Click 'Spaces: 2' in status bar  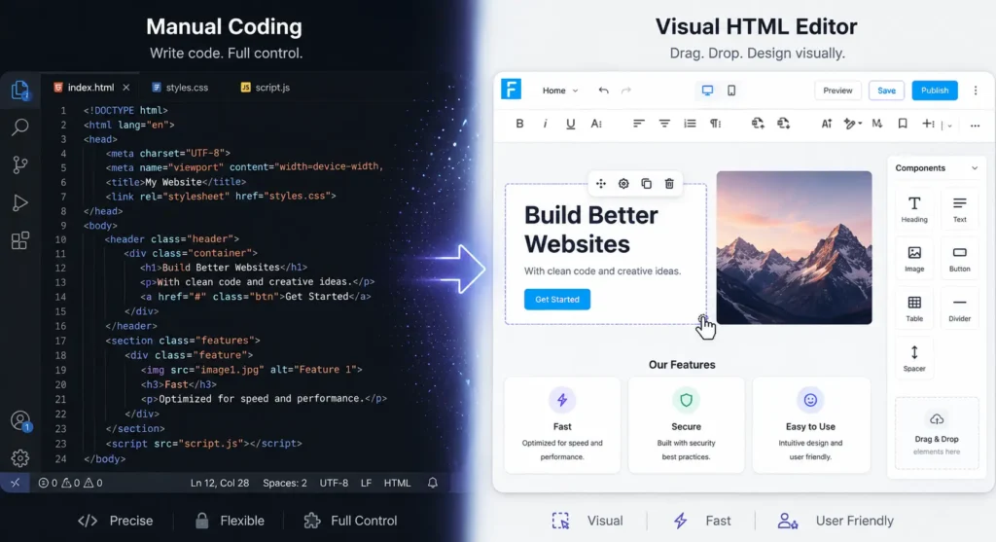click(x=285, y=483)
